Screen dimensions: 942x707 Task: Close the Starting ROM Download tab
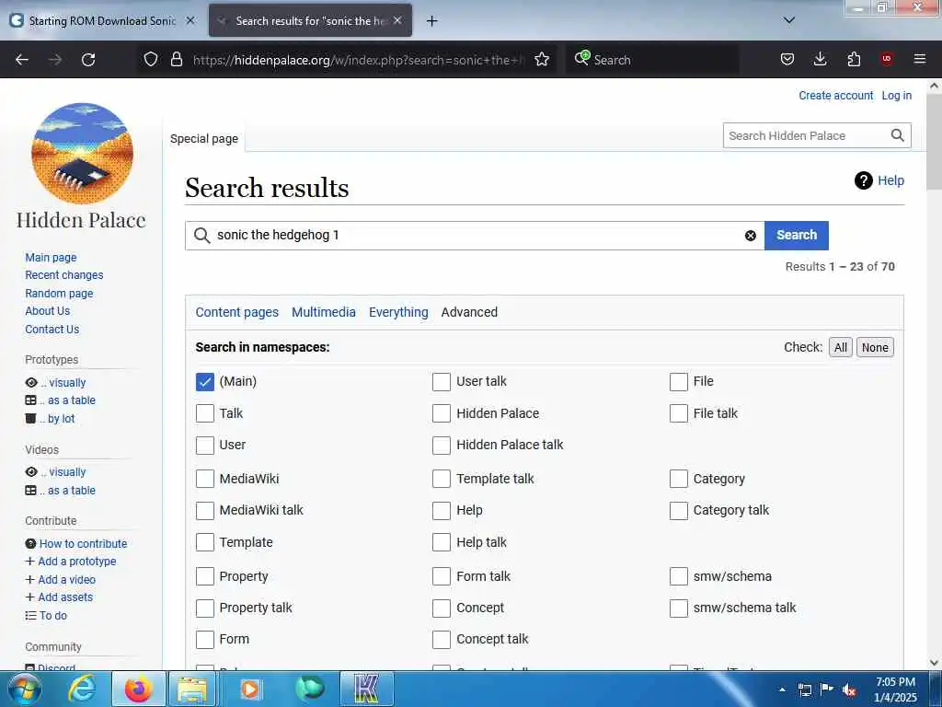pyautogui.click(x=190, y=20)
